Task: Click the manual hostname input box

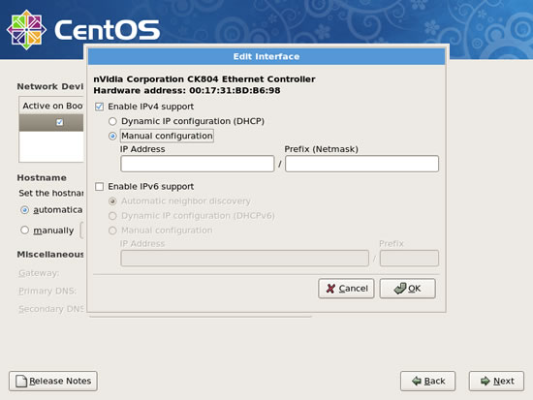Action: point(82,231)
